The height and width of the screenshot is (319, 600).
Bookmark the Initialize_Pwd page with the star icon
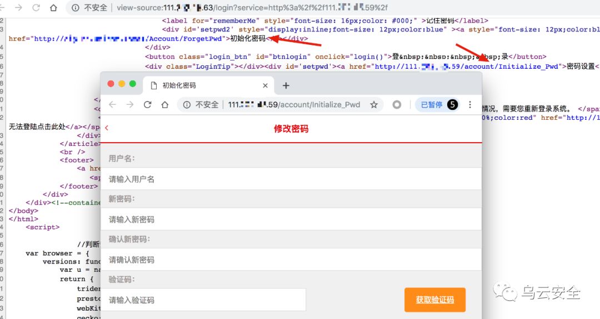[x=374, y=105]
